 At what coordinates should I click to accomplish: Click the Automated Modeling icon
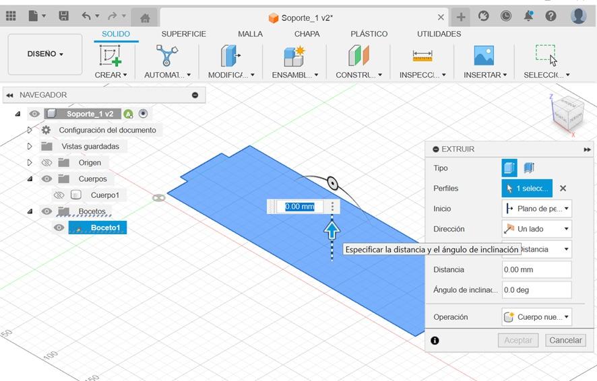tap(166, 55)
